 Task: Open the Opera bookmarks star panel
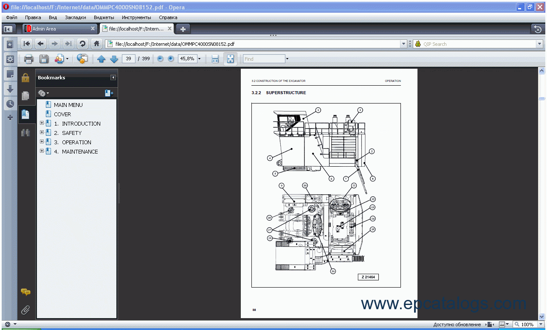tap(10, 44)
